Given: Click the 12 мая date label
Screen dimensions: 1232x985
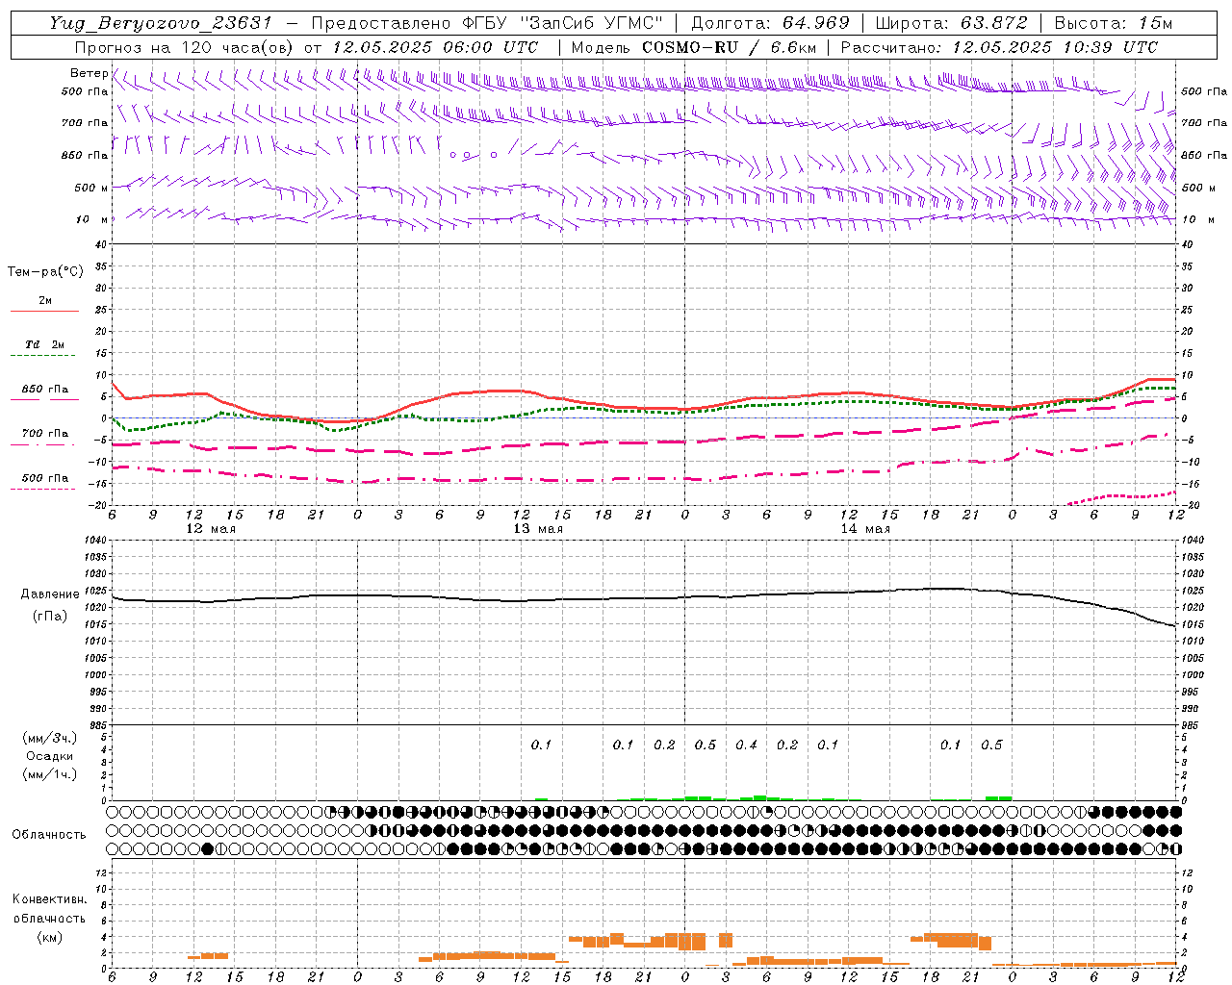Looking at the screenshot, I should (x=210, y=529).
